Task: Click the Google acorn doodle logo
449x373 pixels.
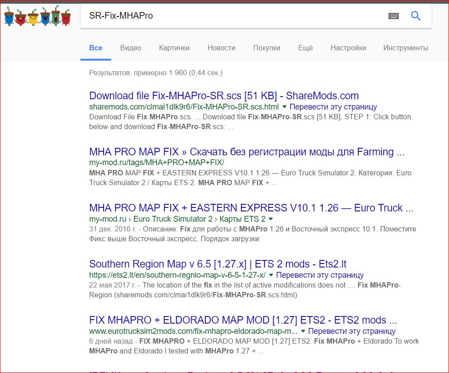Action: pos(37,16)
